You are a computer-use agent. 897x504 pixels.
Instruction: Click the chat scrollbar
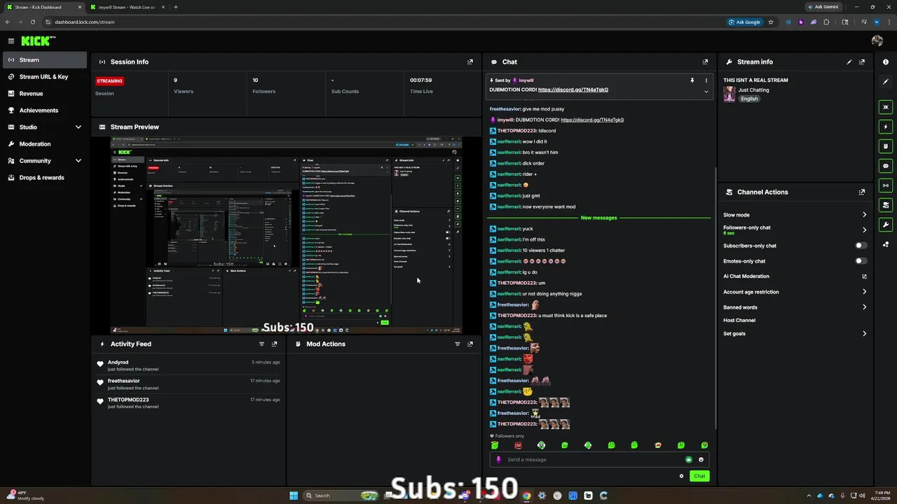click(x=715, y=297)
